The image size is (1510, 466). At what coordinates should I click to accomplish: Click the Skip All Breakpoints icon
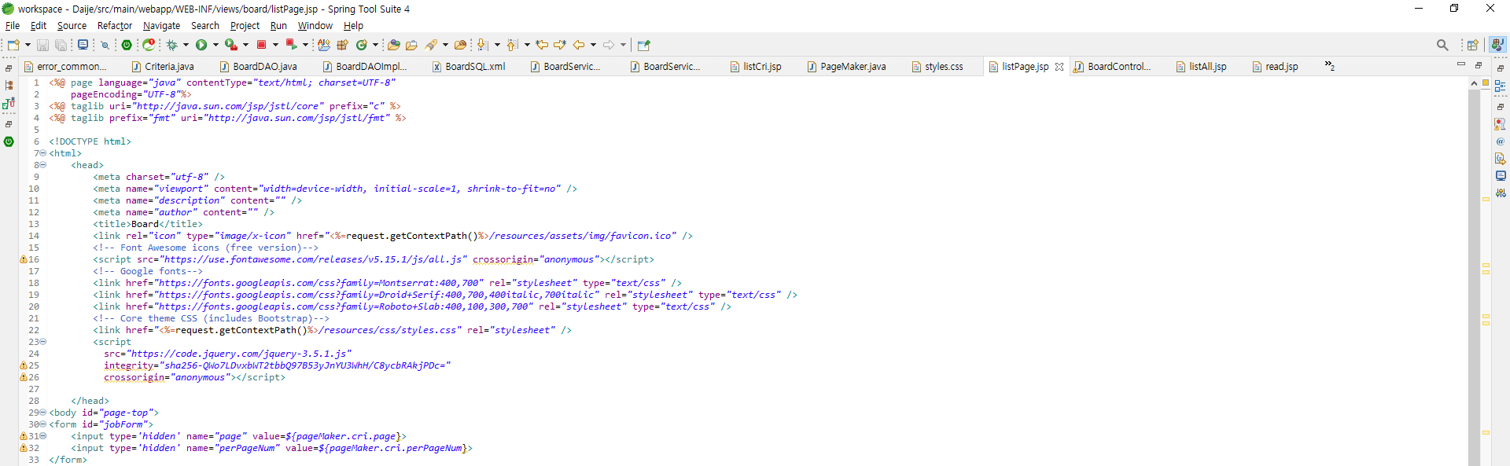coord(105,45)
